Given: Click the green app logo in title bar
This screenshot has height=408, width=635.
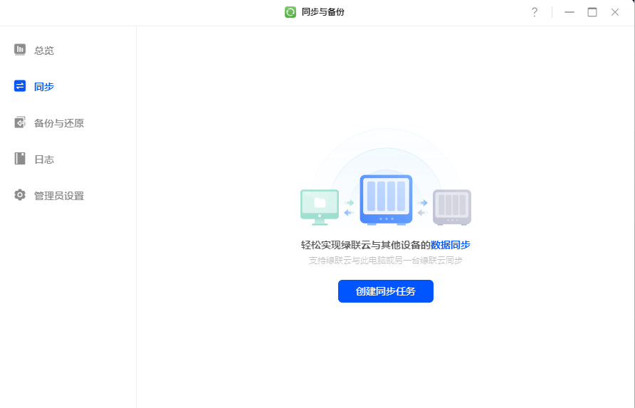Looking at the screenshot, I should pyautogui.click(x=290, y=12).
